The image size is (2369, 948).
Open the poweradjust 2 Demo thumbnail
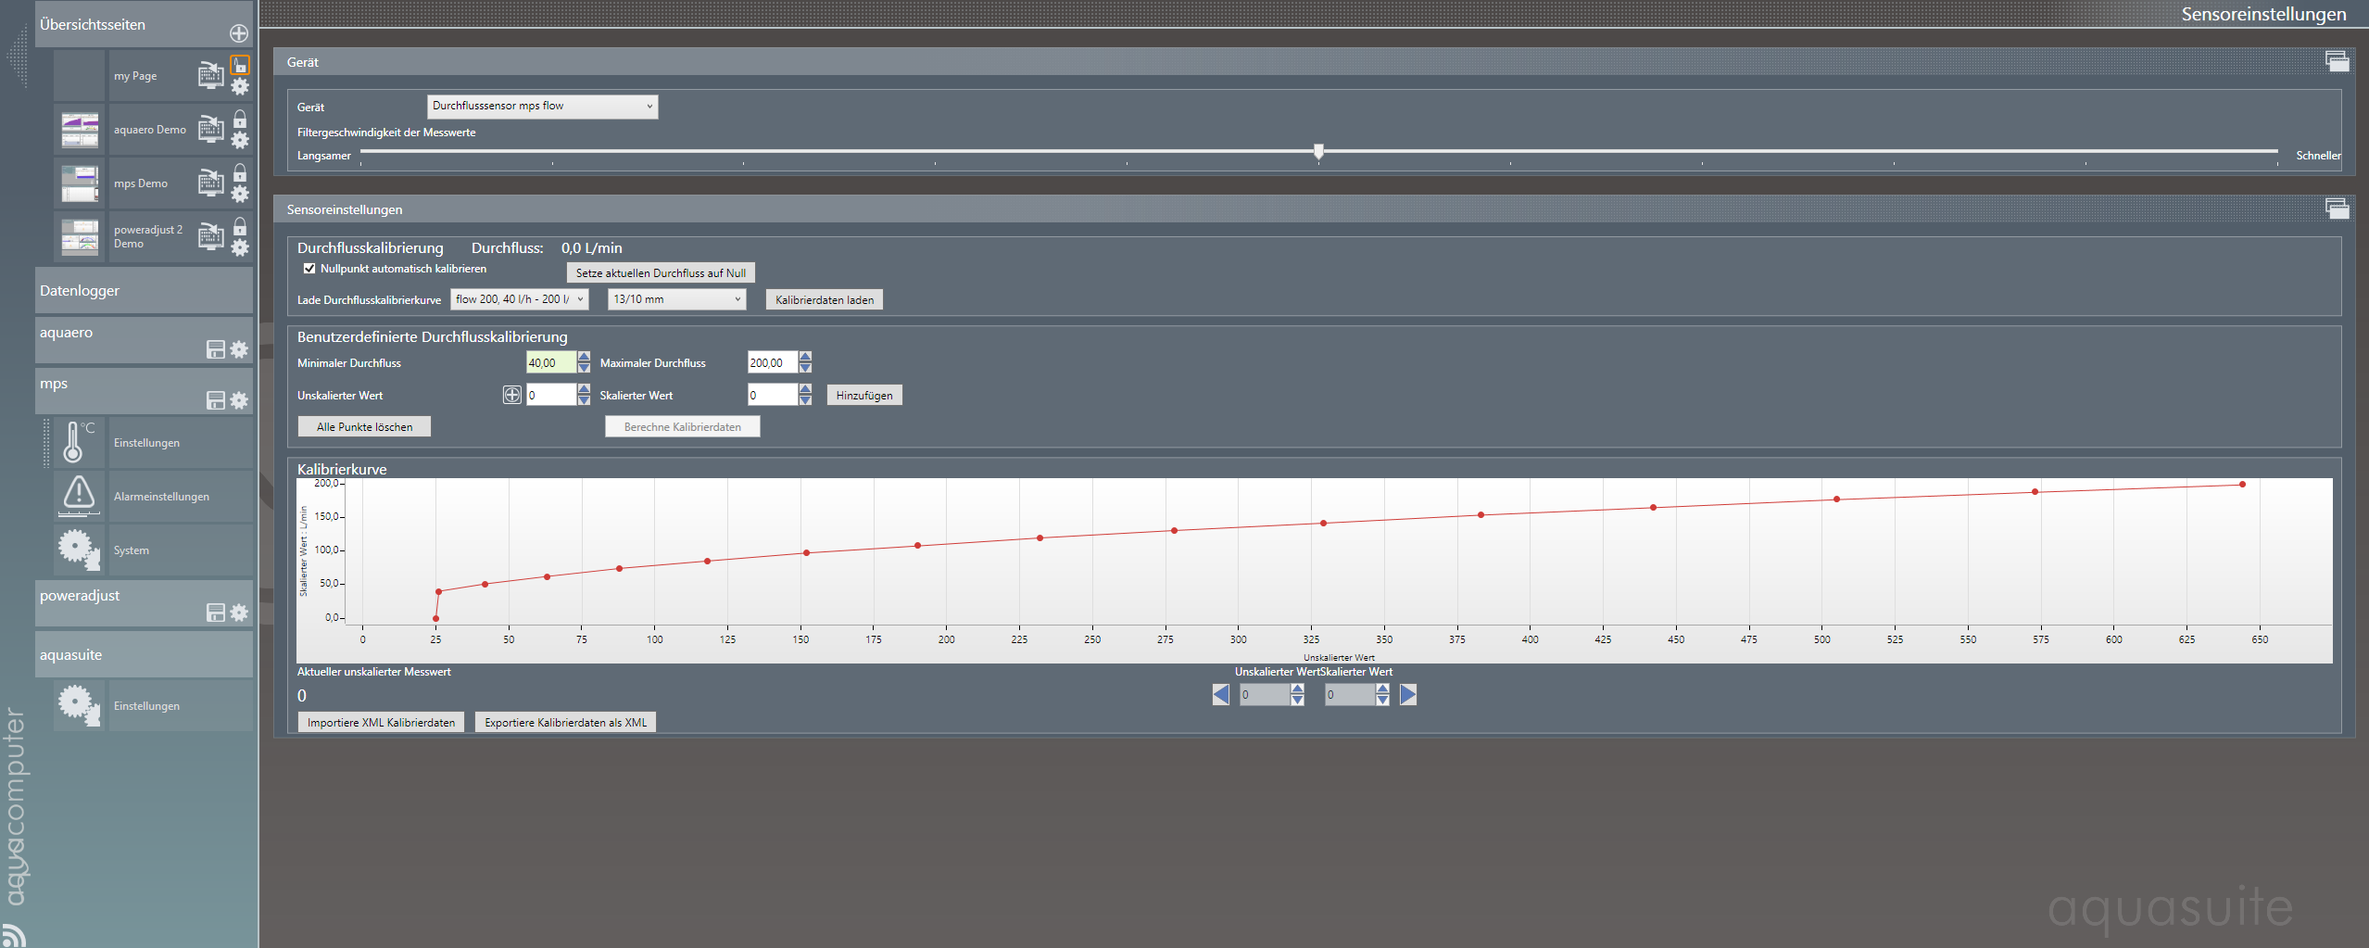[x=80, y=236]
